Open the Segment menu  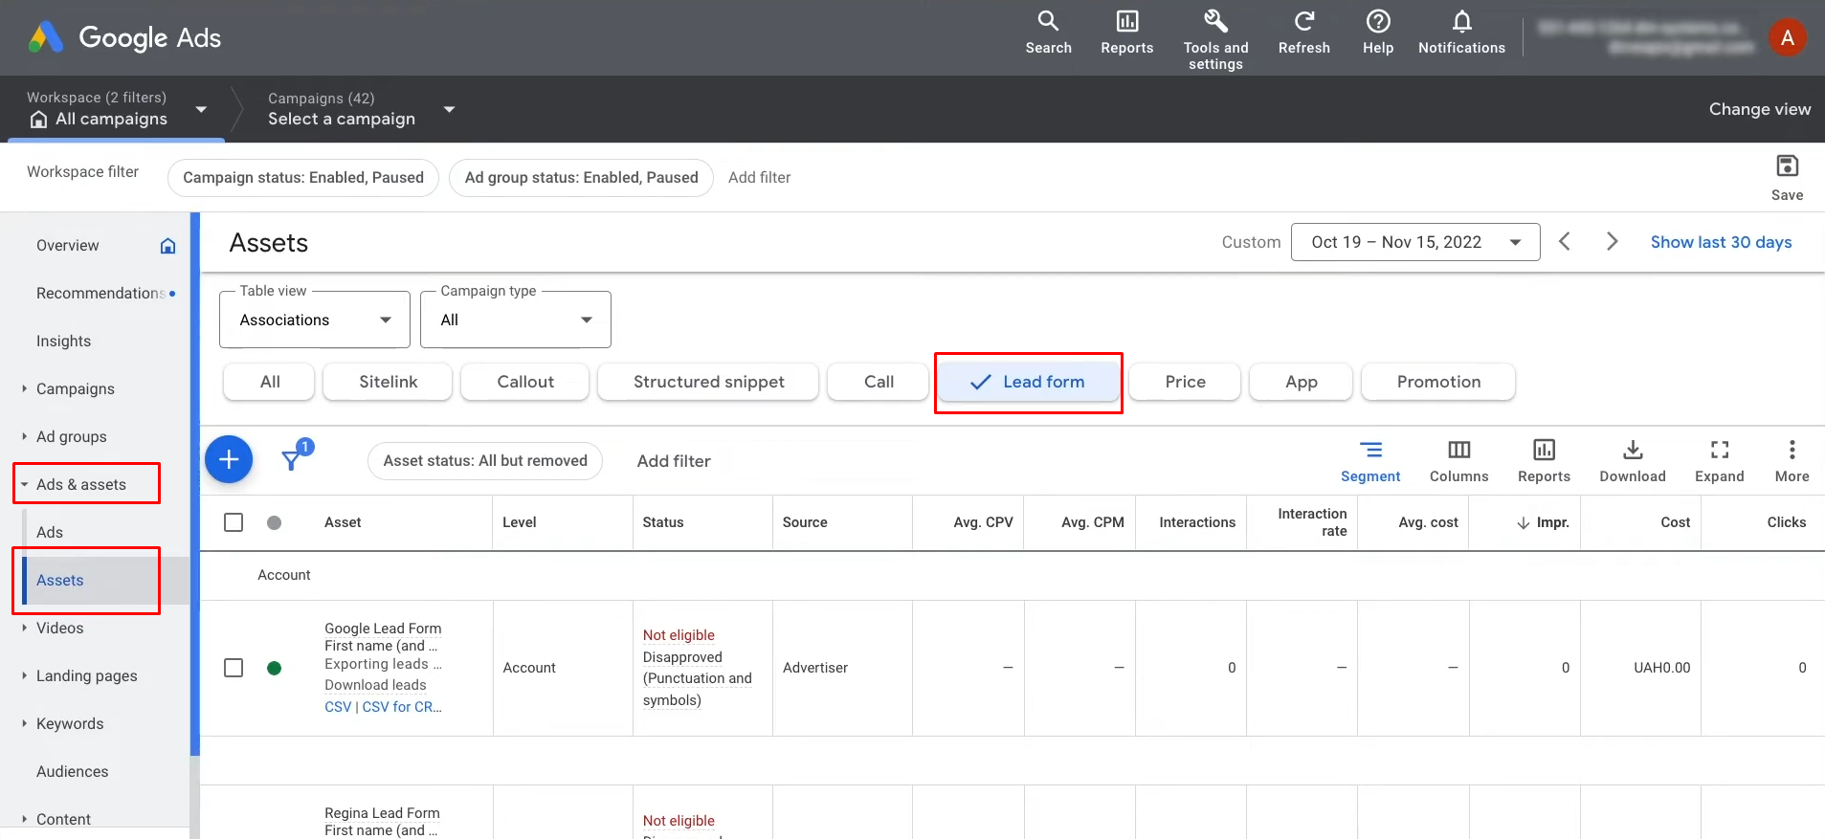(1369, 461)
